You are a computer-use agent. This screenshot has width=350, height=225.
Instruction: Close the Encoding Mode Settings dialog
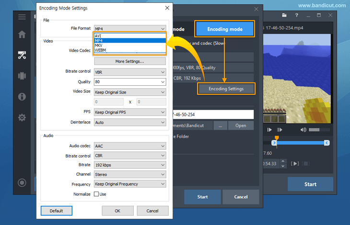point(167,8)
